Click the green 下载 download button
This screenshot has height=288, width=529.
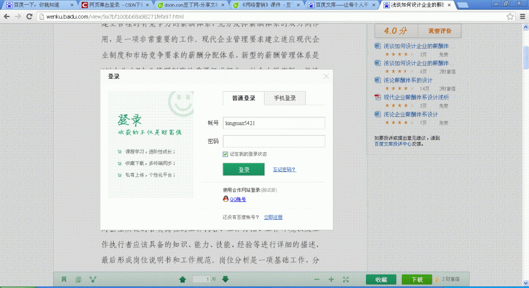[x=416, y=280]
